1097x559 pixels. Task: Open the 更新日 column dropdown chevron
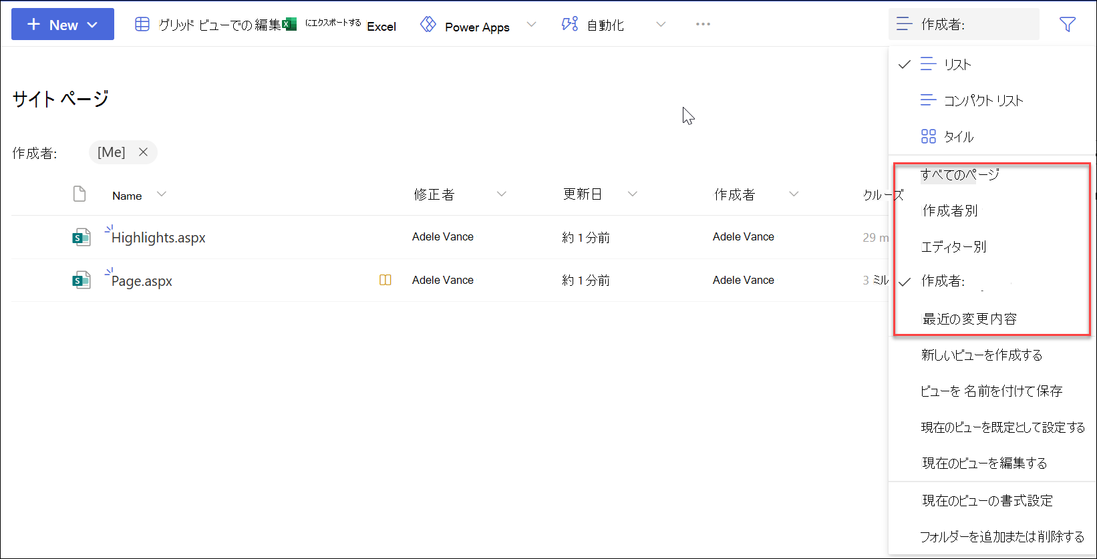click(x=633, y=194)
